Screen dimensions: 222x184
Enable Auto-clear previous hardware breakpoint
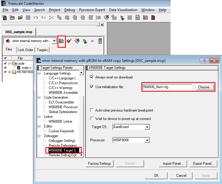(92, 110)
